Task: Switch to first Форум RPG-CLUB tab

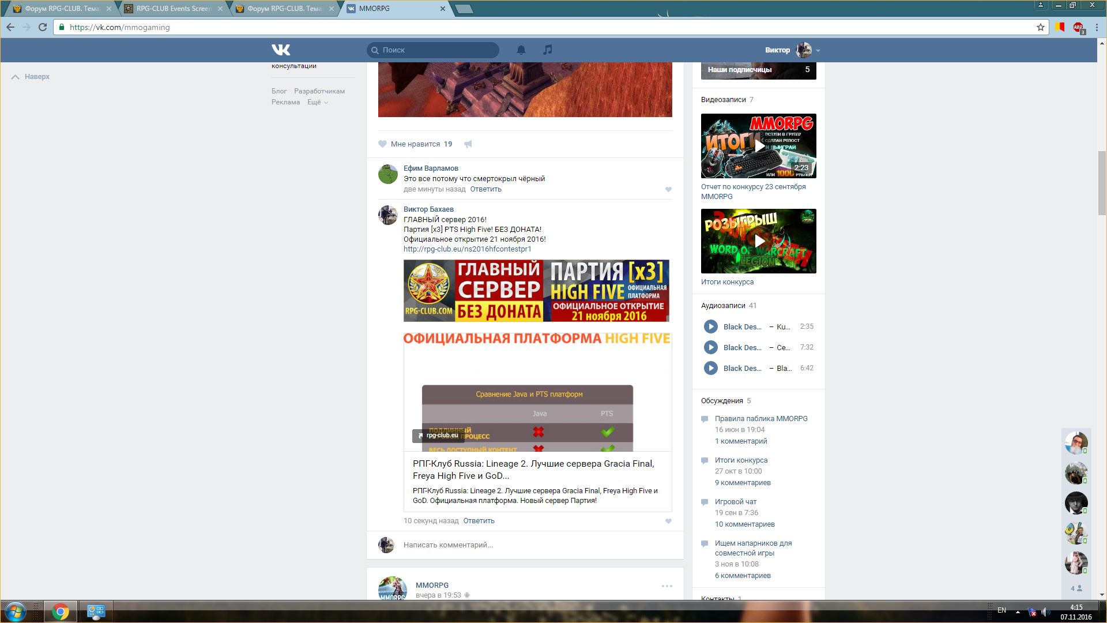Action: [x=61, y=9]
